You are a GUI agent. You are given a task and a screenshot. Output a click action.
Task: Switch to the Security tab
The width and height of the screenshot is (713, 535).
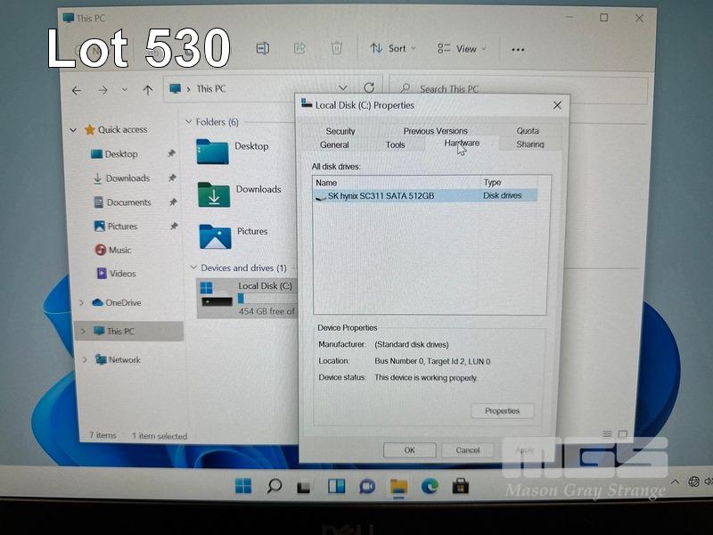[340, 131]
